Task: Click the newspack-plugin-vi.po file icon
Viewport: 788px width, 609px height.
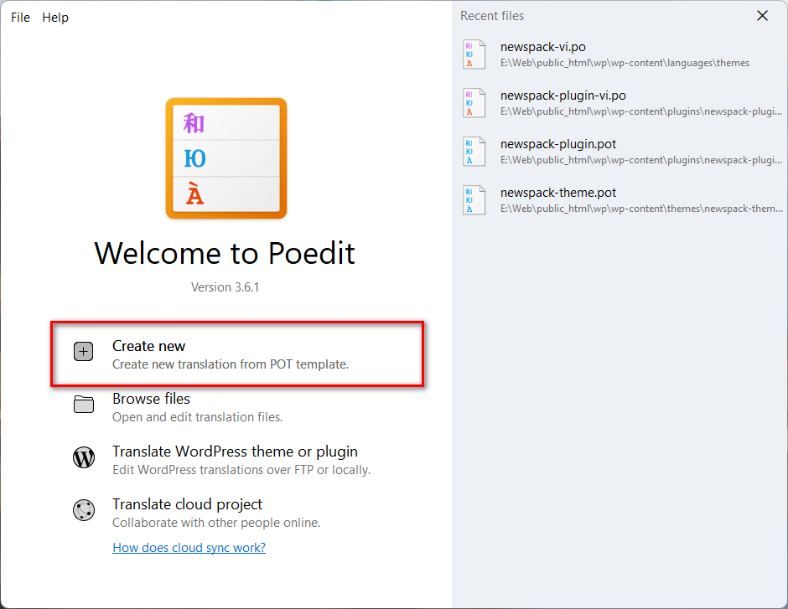Action: [x=474, y=103]
